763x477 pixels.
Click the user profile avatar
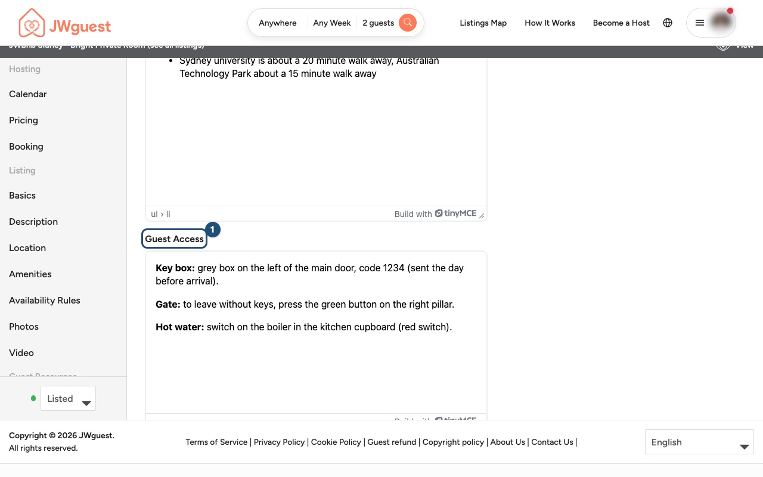click(721, 22)
